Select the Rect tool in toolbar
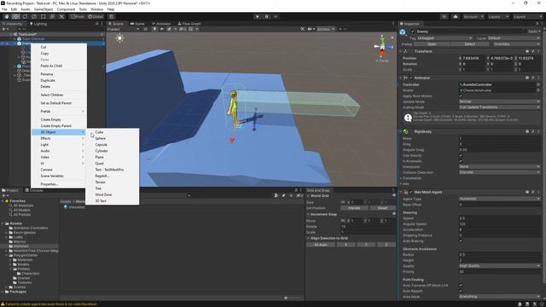The width and height of the screenshot is (546, 307). pos(44,16)
